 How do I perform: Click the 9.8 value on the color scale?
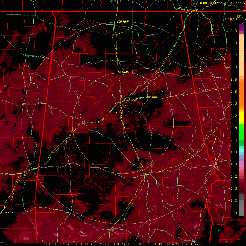click(234, 31)
